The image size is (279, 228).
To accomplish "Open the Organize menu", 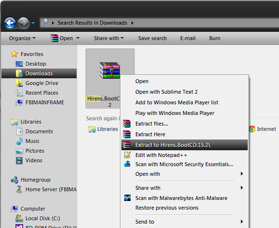I will pyautogui.click(x=23, y=38).
